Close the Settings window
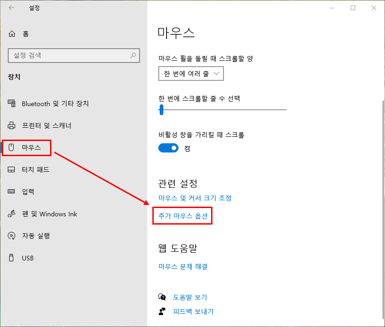This screenshot has width=385, height=327. pyautogui.click(x=374, y=8)
